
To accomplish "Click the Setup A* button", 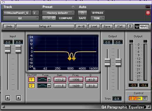I will point(45,26).
